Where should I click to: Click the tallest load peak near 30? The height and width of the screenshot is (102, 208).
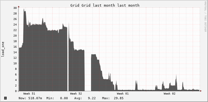[x=24, y=9]
